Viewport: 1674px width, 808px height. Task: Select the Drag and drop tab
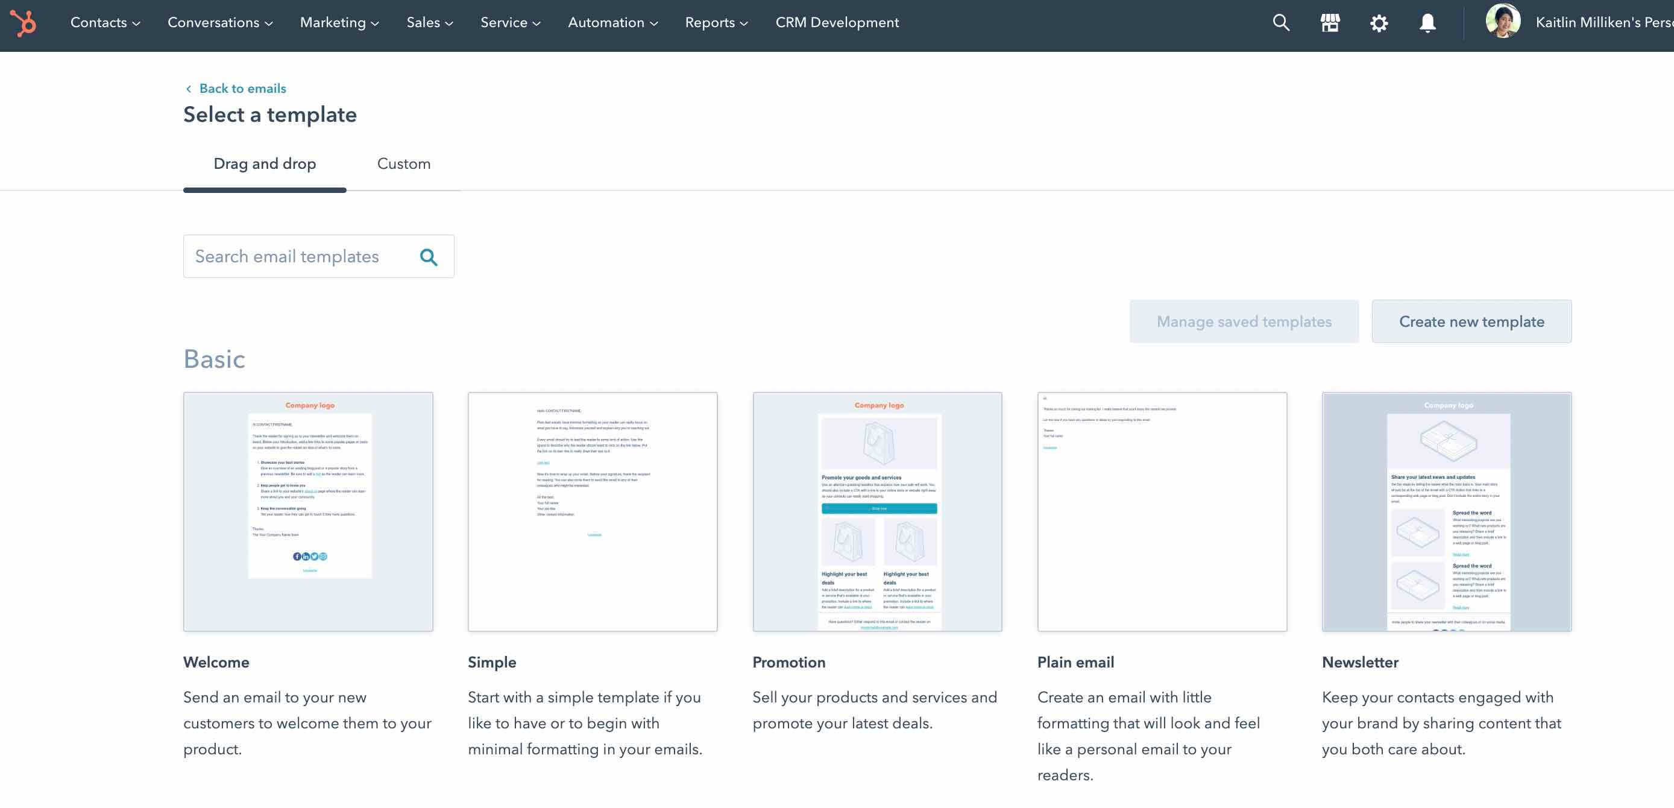[x=265, y=164]
